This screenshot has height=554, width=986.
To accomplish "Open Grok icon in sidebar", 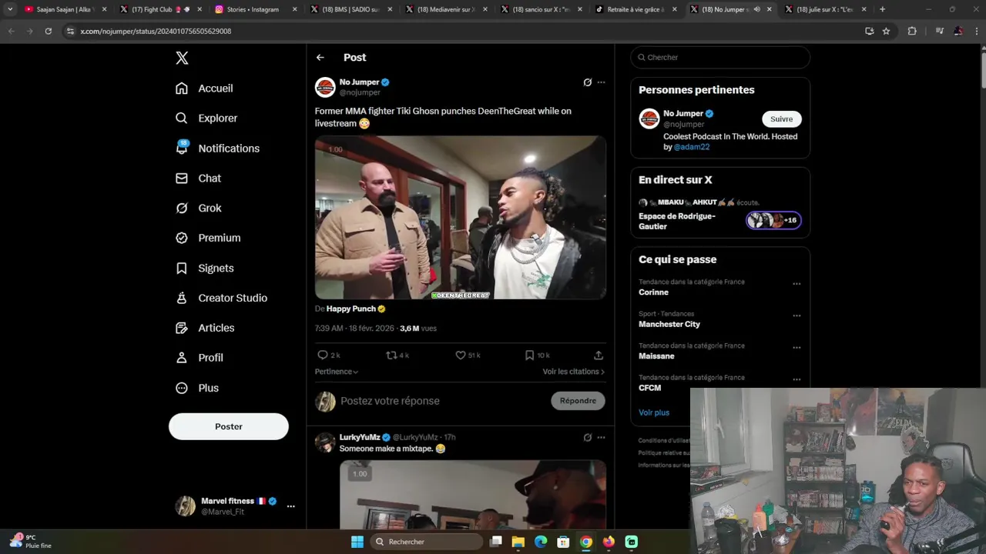I will coord(182,208).
